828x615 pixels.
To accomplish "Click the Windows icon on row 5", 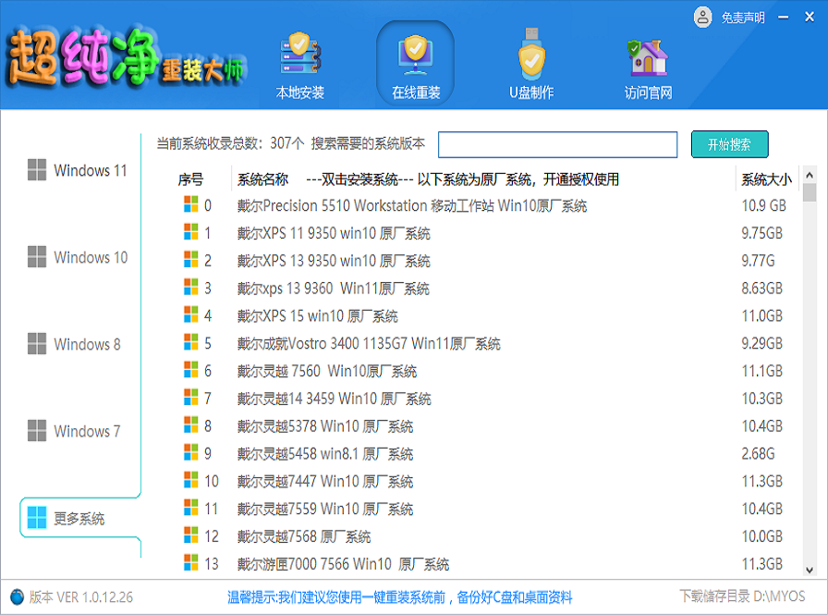I will (191, 343).
